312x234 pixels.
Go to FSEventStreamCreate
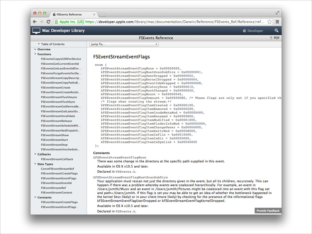pyautogui.click(x=55, y=87)
